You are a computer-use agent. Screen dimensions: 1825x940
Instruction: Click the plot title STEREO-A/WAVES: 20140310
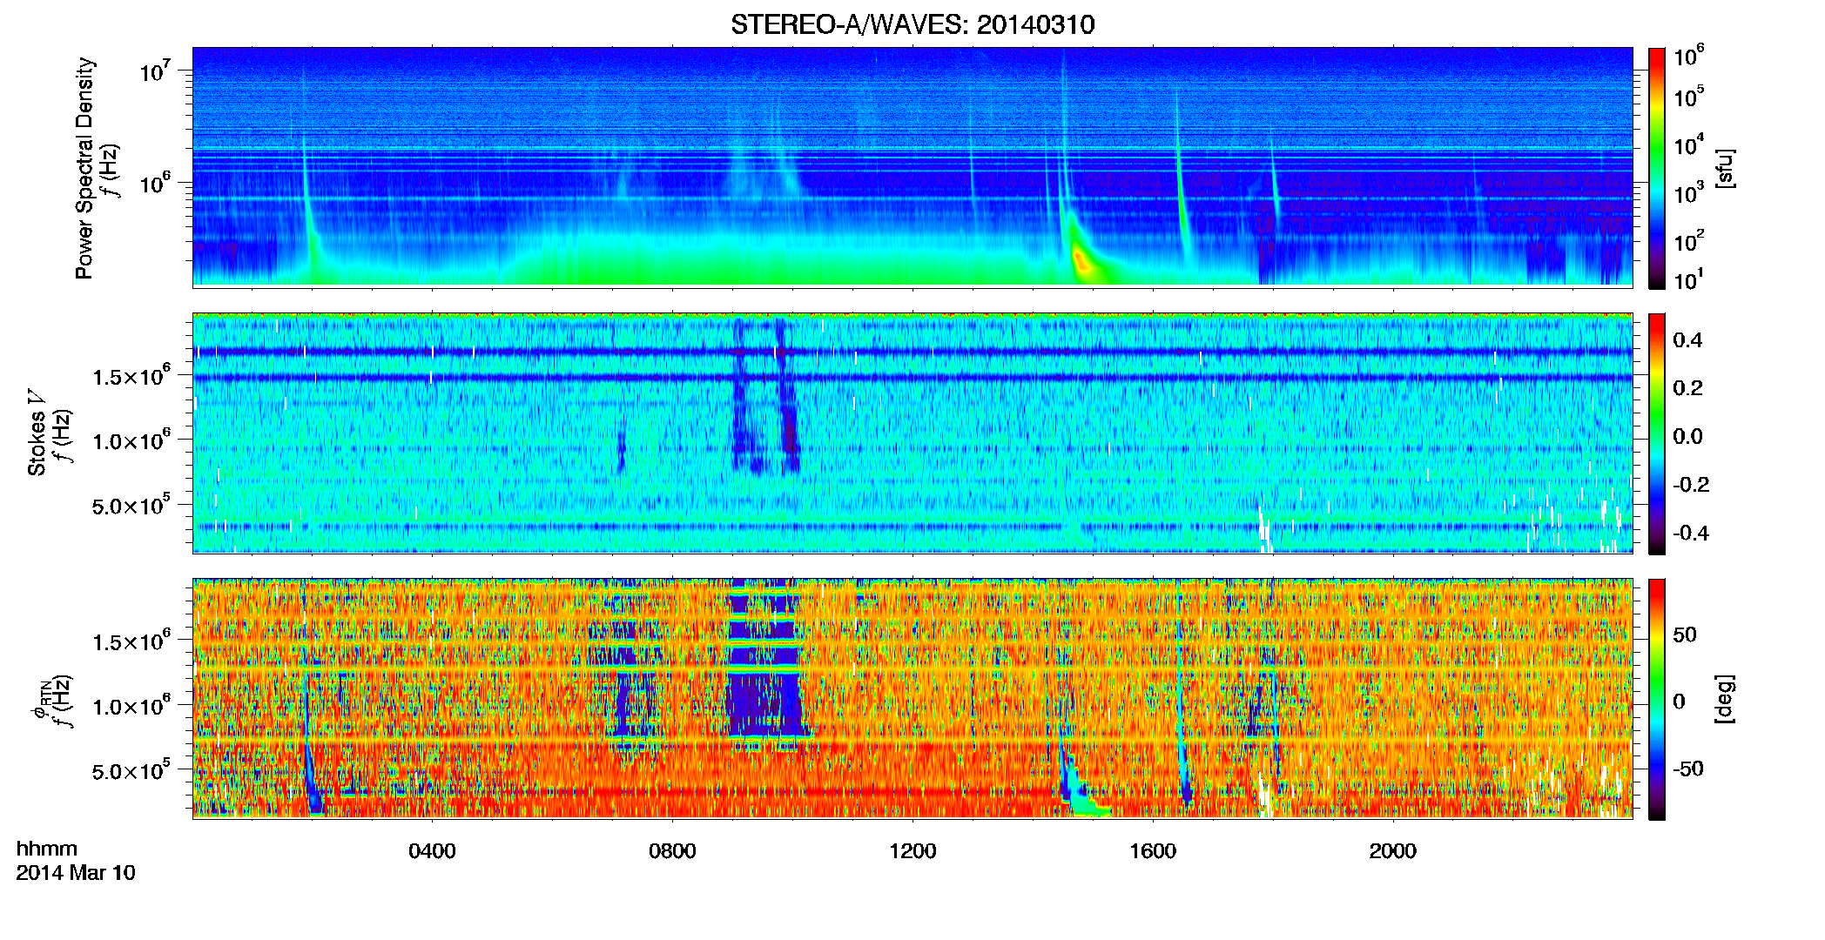(912, 24)
